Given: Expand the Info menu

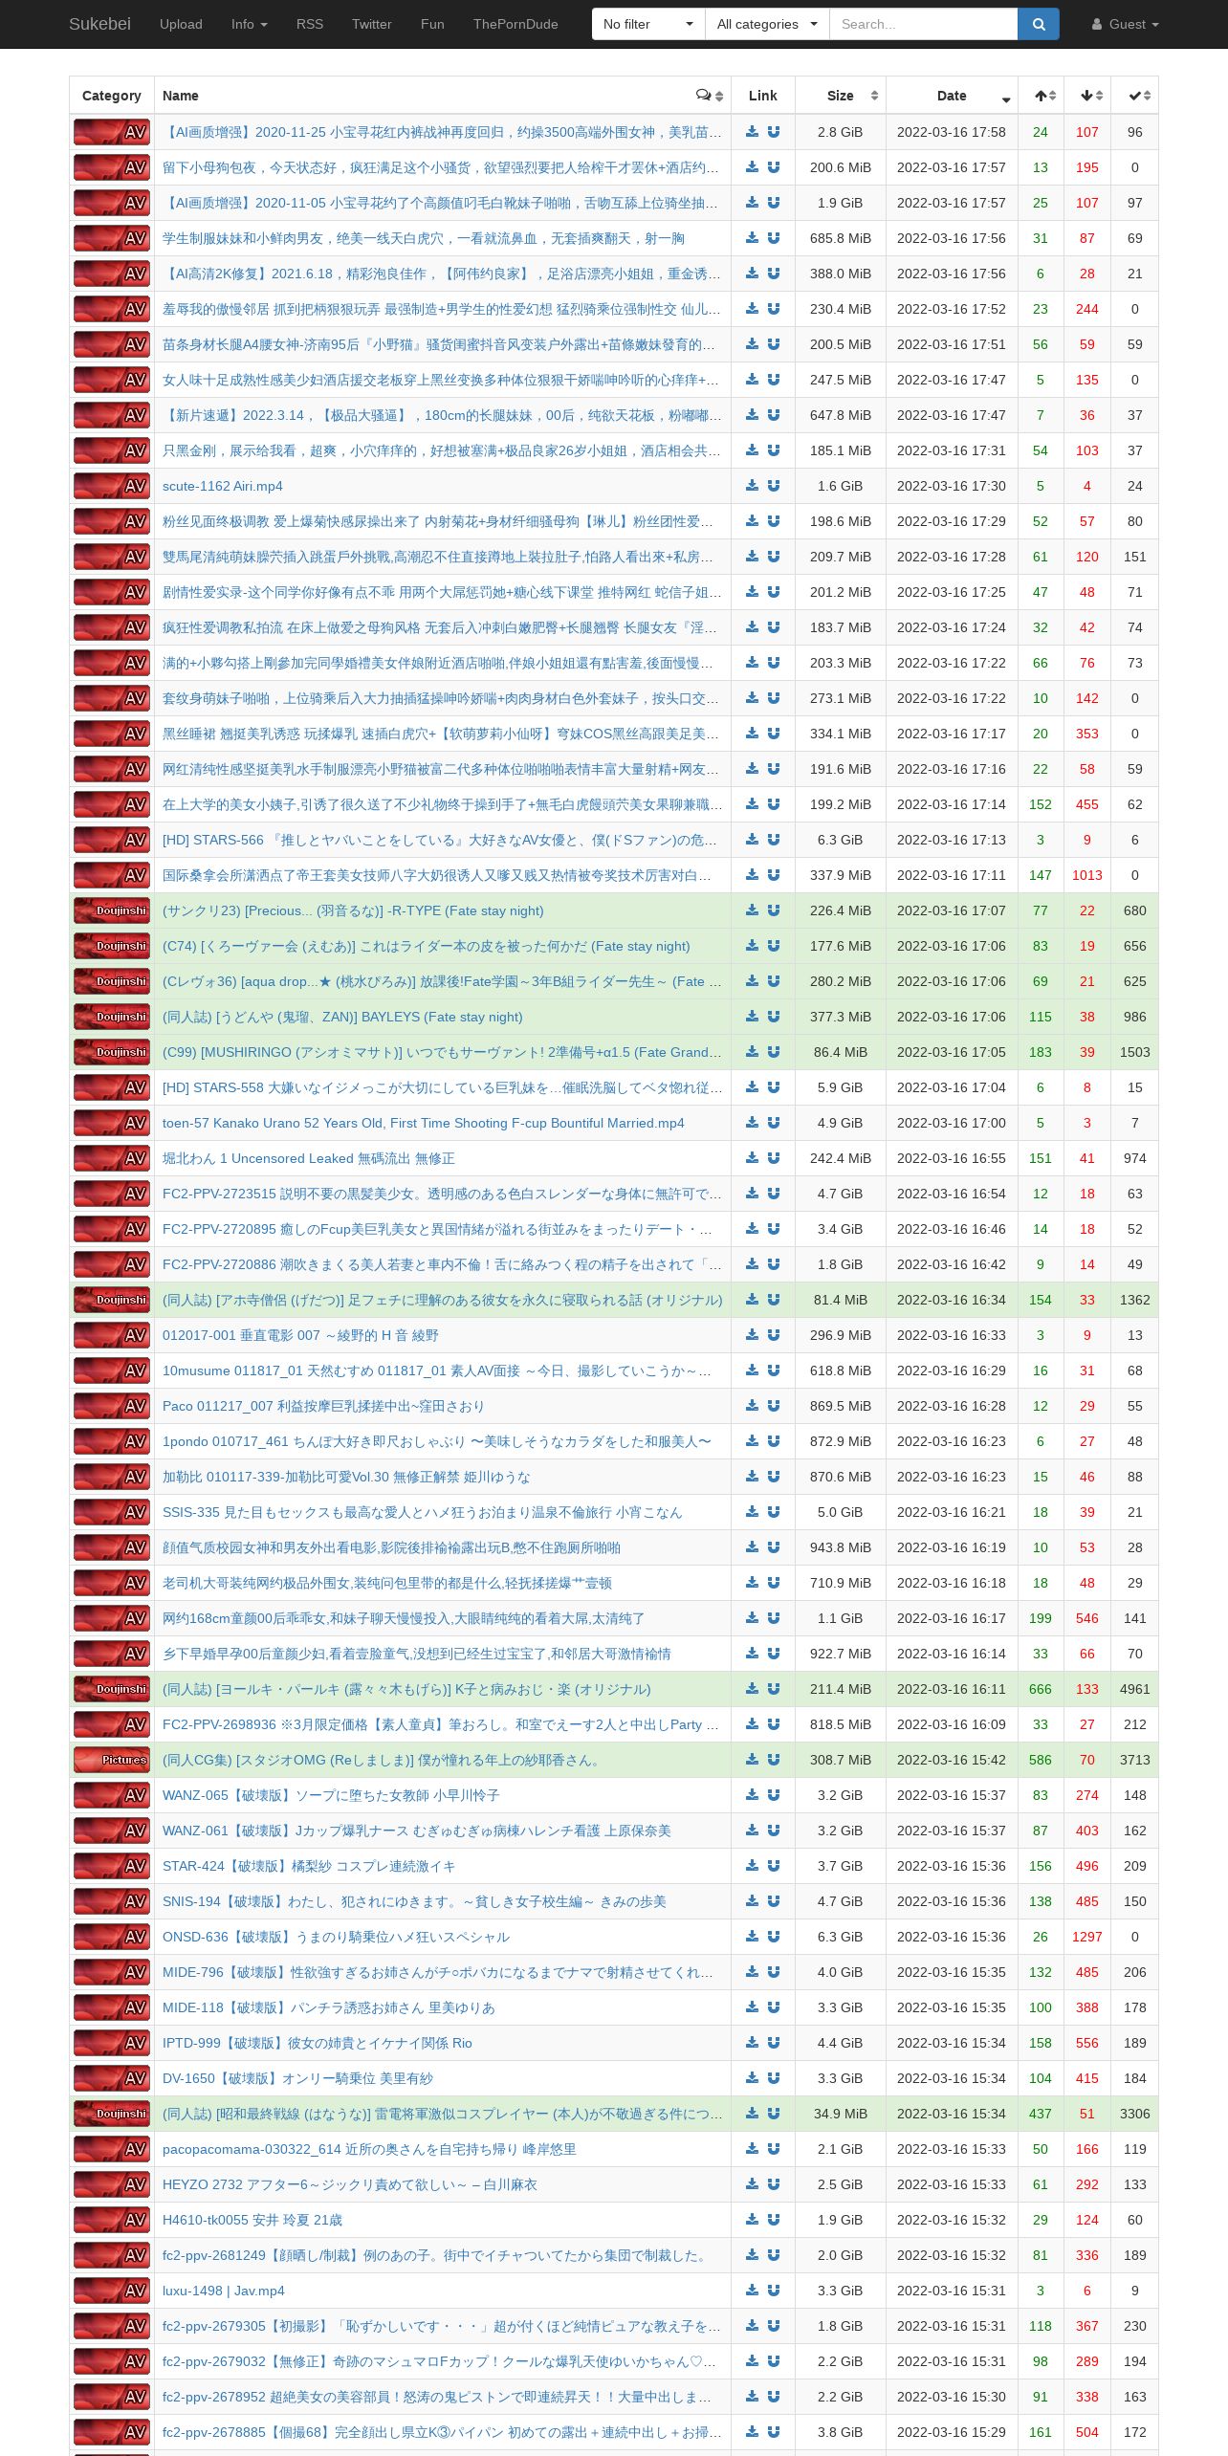Looking at the screenshot, I should tap(250, 24).
